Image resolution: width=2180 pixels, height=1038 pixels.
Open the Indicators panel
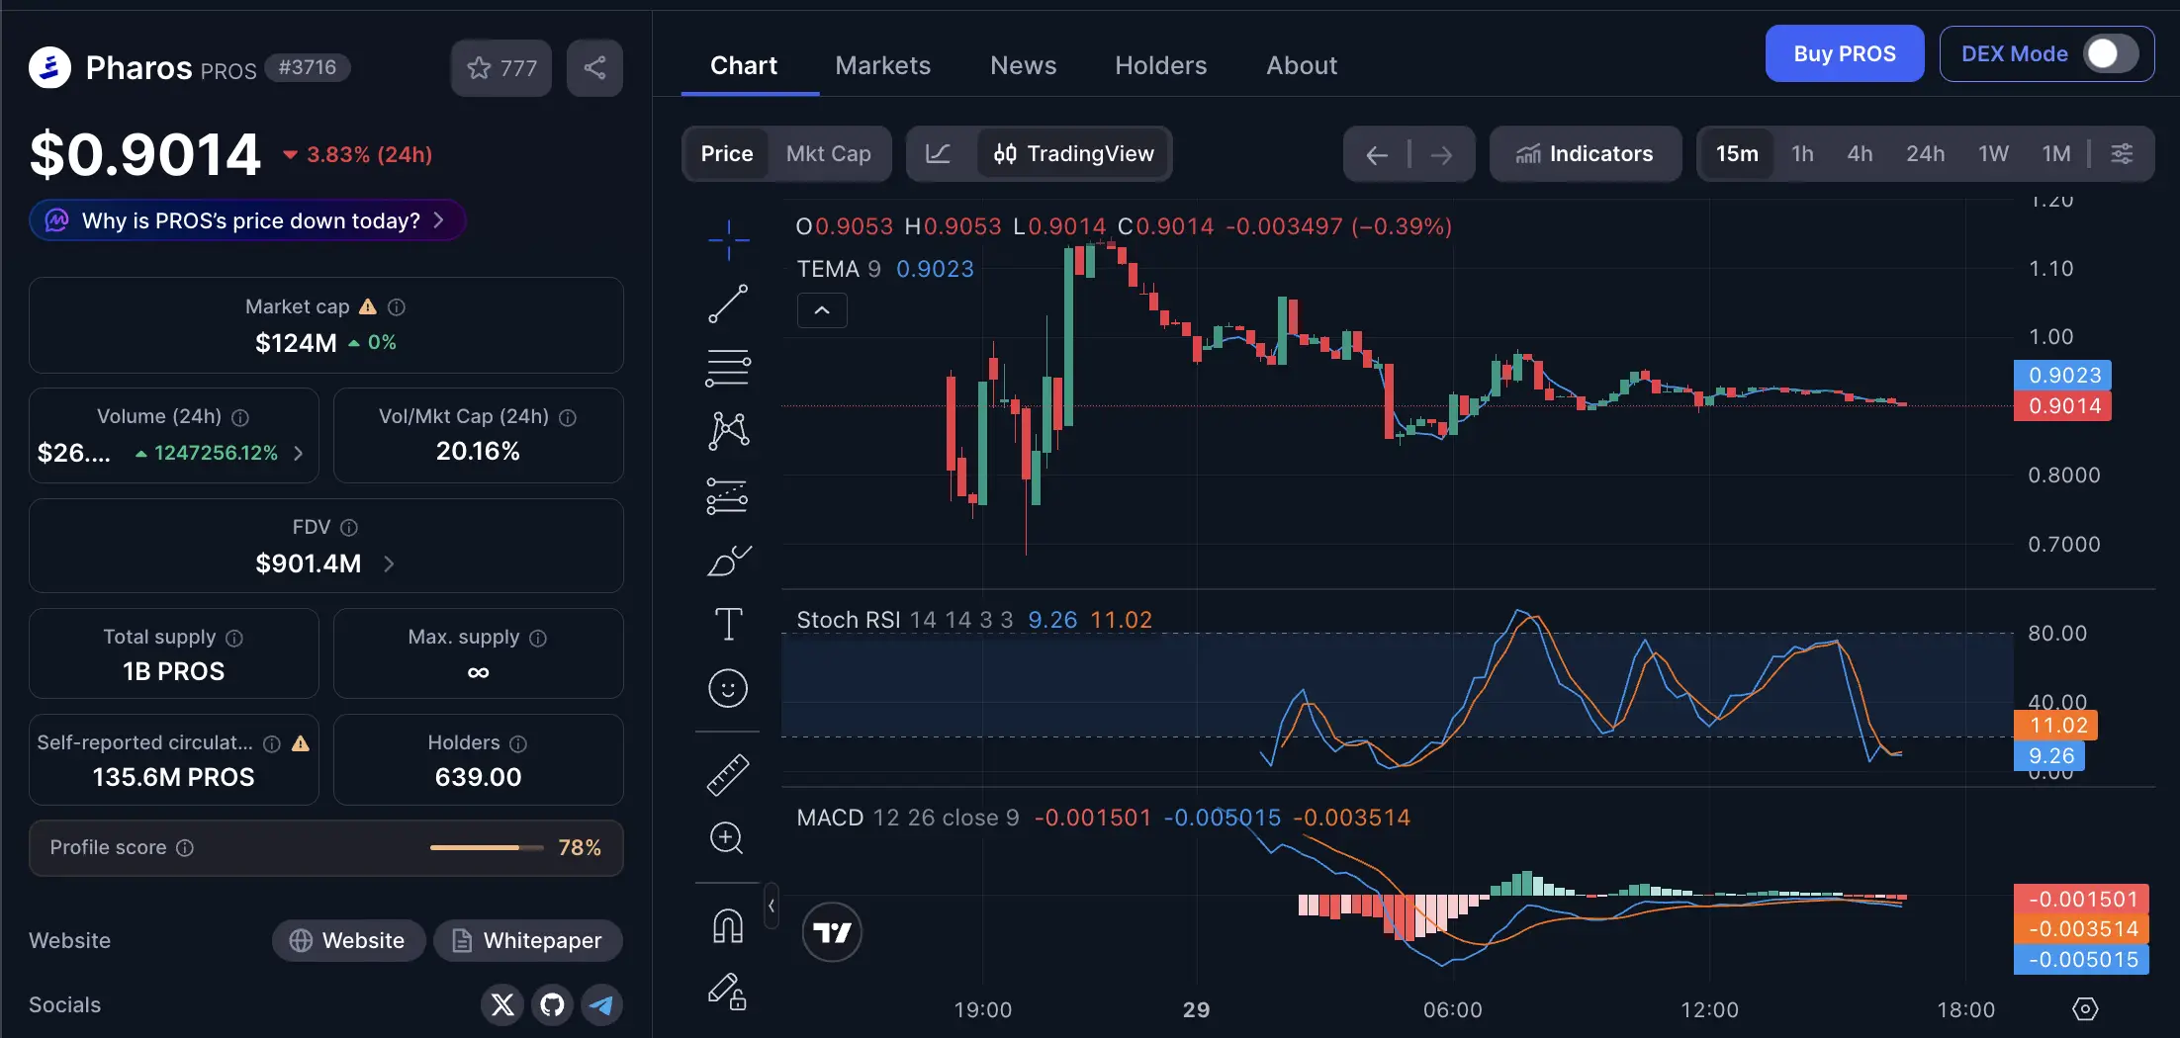pos(1585,153)
